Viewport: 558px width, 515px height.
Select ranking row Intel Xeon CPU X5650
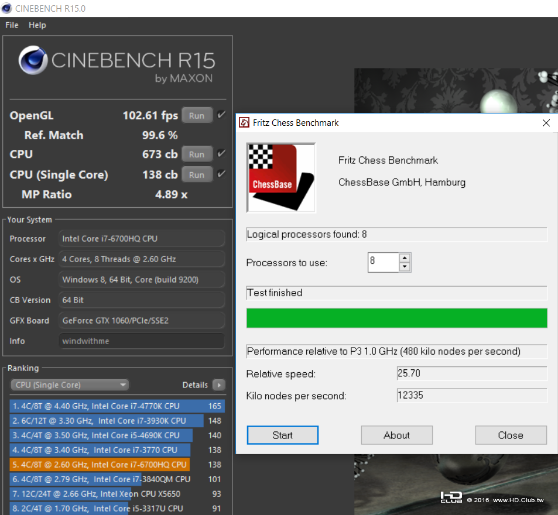117,494
